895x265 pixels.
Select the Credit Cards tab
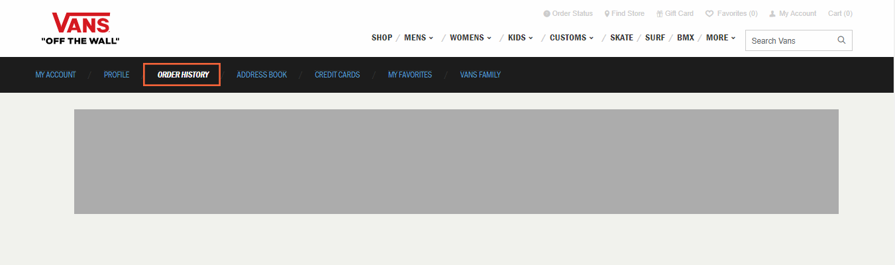point(337,75)
